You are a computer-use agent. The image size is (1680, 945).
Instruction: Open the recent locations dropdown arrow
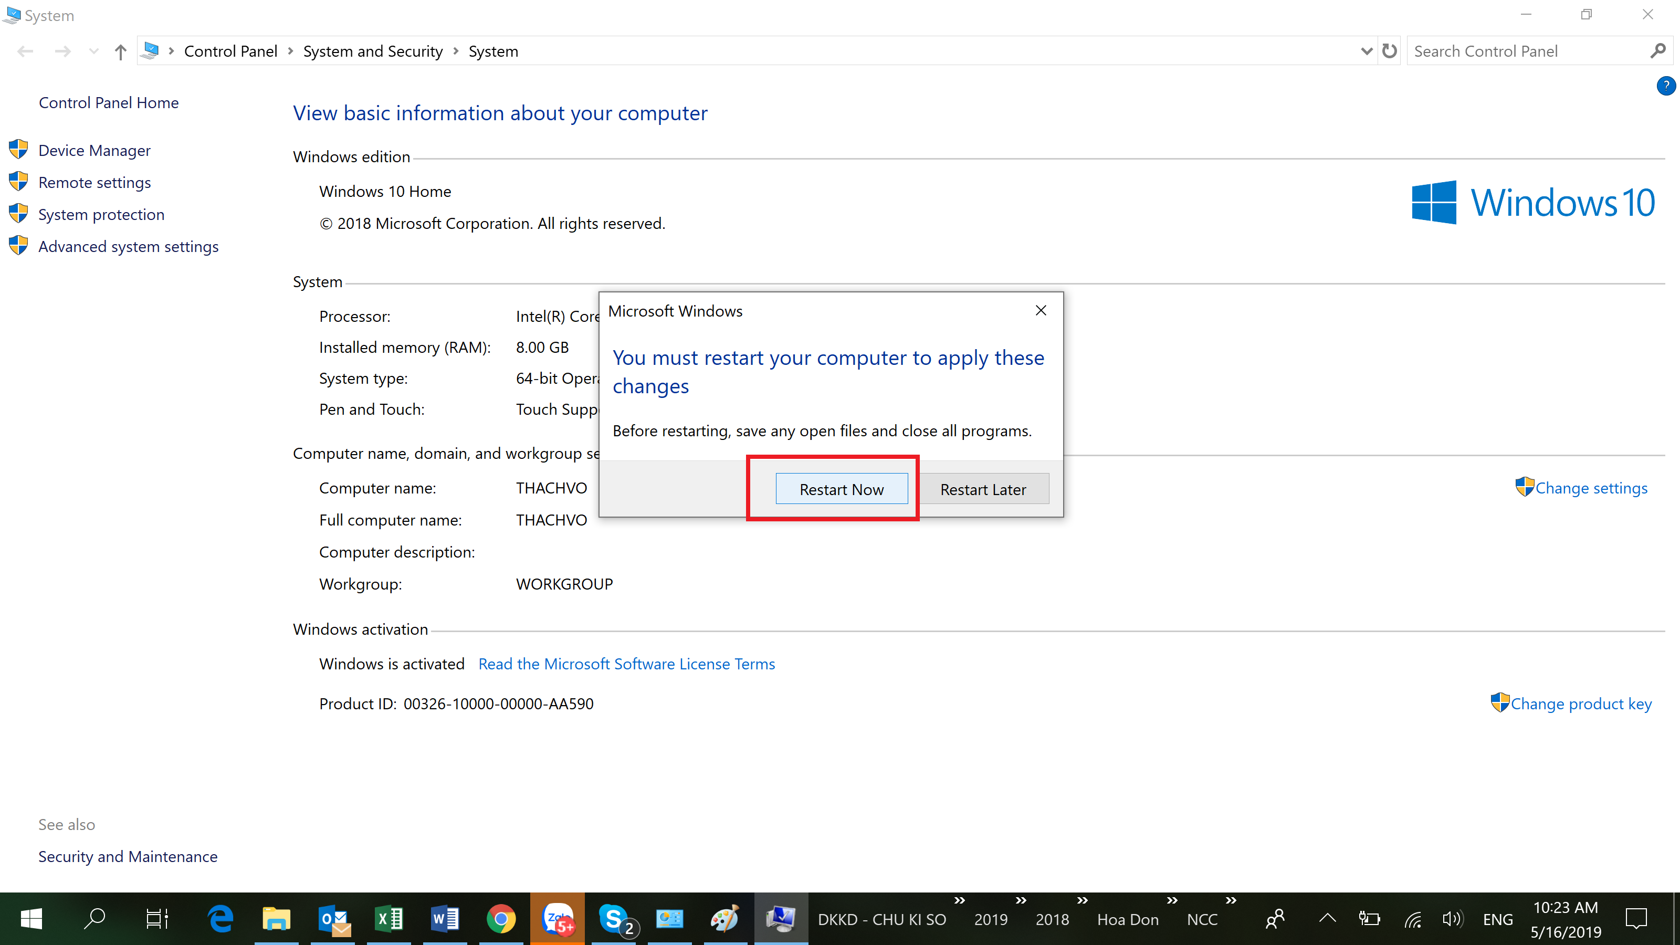93,51
